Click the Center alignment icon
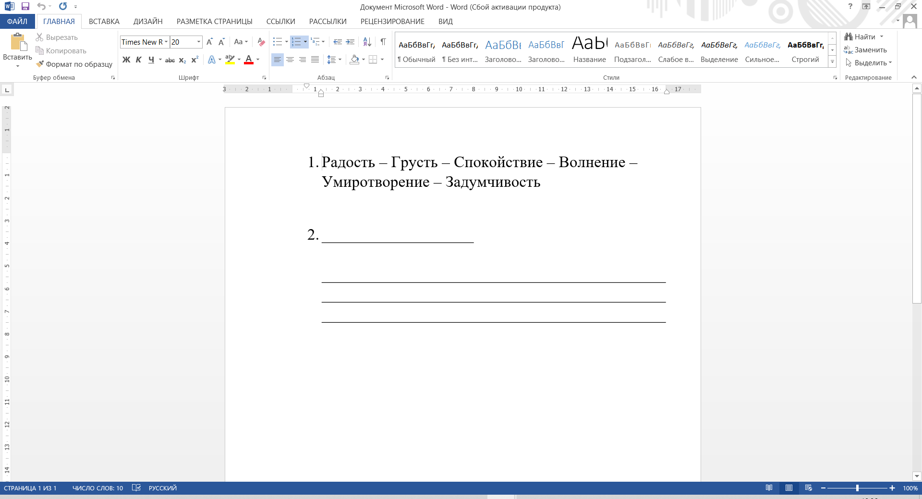The width and height of the screenshot is (922, 499). pos(290,60)
